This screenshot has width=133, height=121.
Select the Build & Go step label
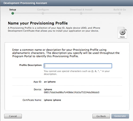(120, 10)
